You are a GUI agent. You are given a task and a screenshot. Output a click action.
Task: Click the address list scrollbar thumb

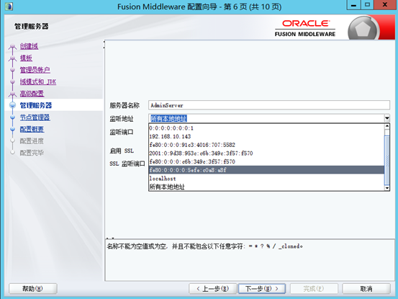(x=387, y=160)
